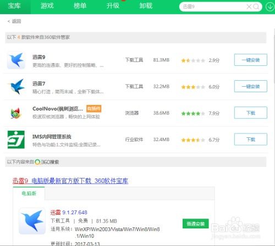275x246 pixels.
Task: Click the 7.9分 score
Action: [x=214, y=113]
